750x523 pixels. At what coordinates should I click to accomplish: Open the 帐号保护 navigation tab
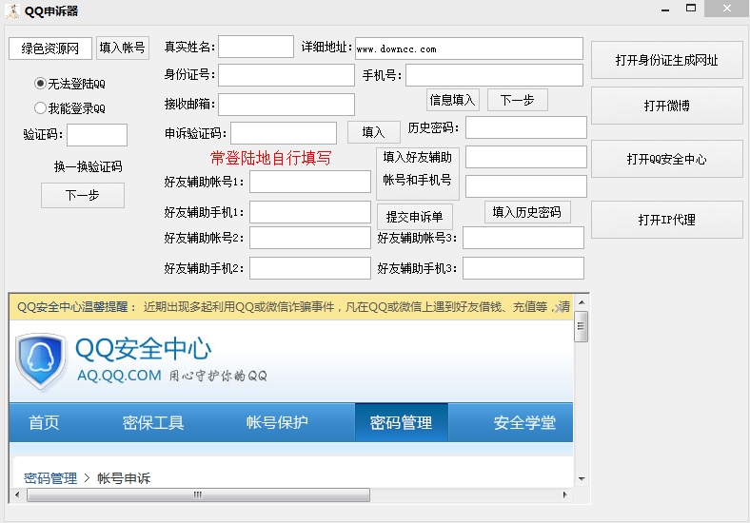click(x=277, y=422)
